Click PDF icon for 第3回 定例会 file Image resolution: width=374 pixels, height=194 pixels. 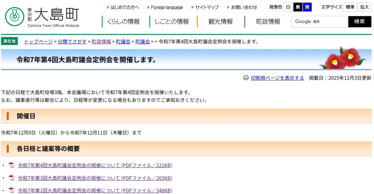pyautogui.click(x=12, y=178)
